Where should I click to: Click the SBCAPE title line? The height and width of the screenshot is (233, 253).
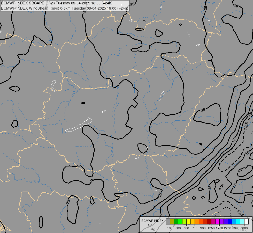(57, 3)
